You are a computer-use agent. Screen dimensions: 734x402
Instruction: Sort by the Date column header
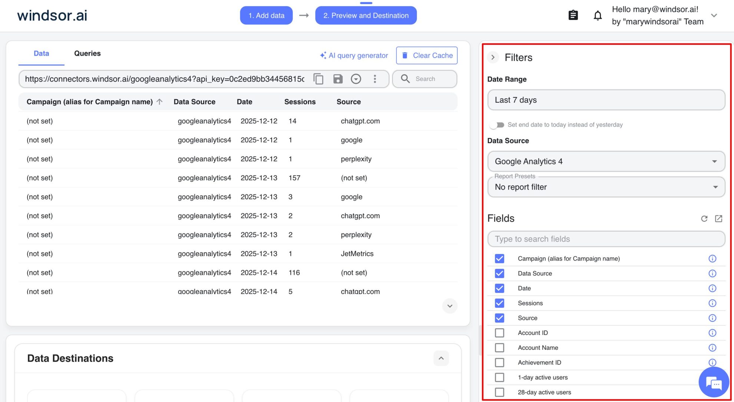pyautogui.click(x=245, y=102)
